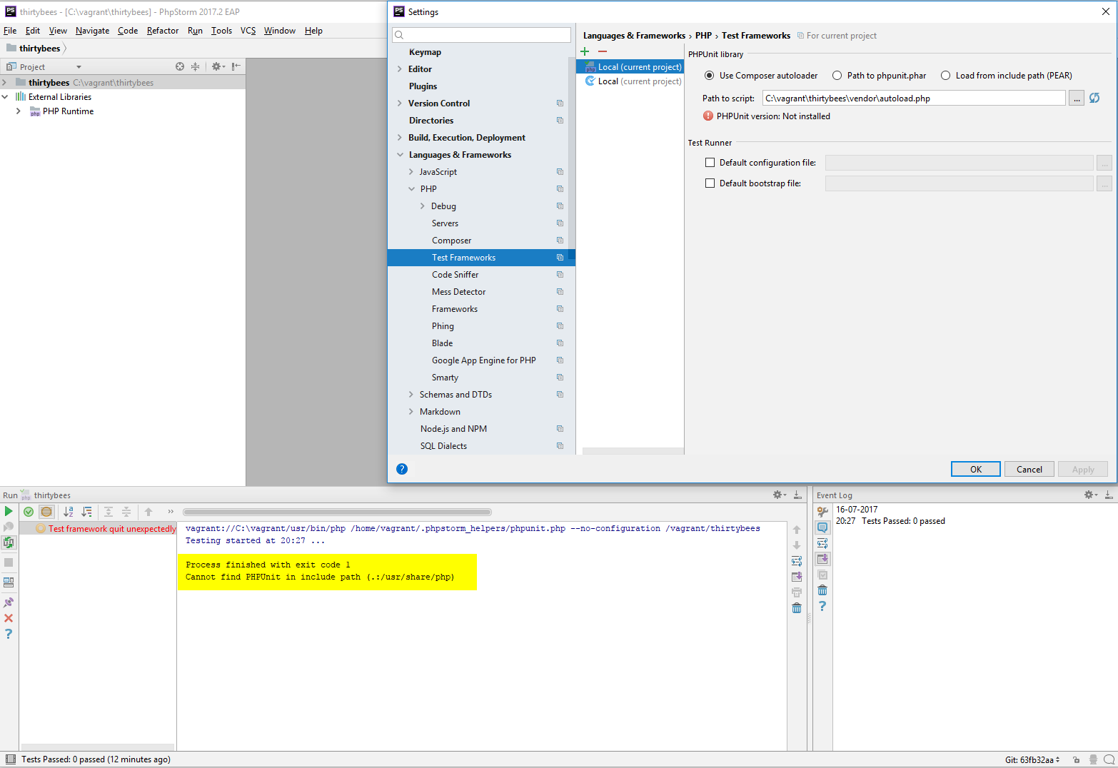Open the Refactor menu
Image resolution: width=1118 pixels, height=768 pixels.
click(x=162, y=31)
